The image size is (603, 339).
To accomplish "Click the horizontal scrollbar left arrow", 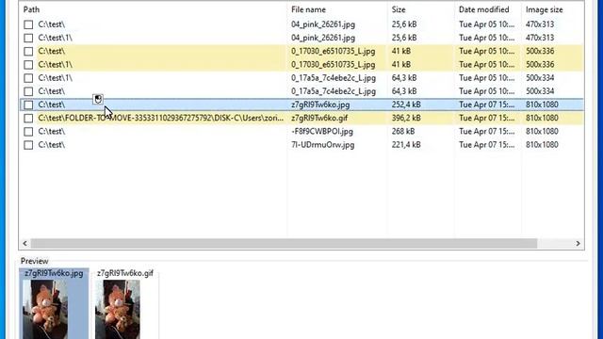I will (x=25, y=243).
